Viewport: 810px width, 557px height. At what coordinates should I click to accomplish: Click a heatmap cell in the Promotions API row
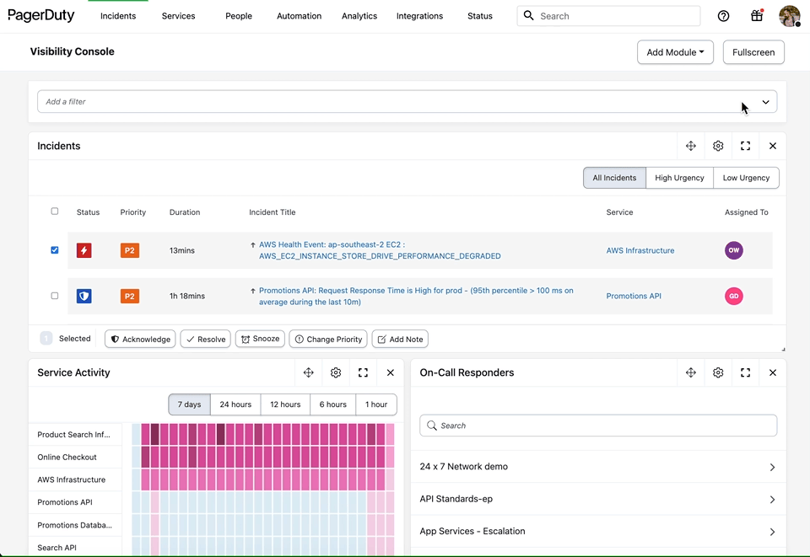[x=253, y=501]
